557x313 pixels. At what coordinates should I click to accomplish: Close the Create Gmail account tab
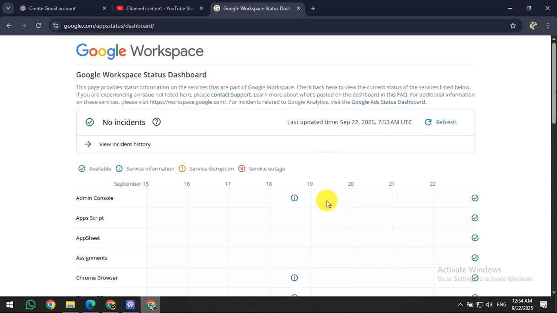pos(104,8)
